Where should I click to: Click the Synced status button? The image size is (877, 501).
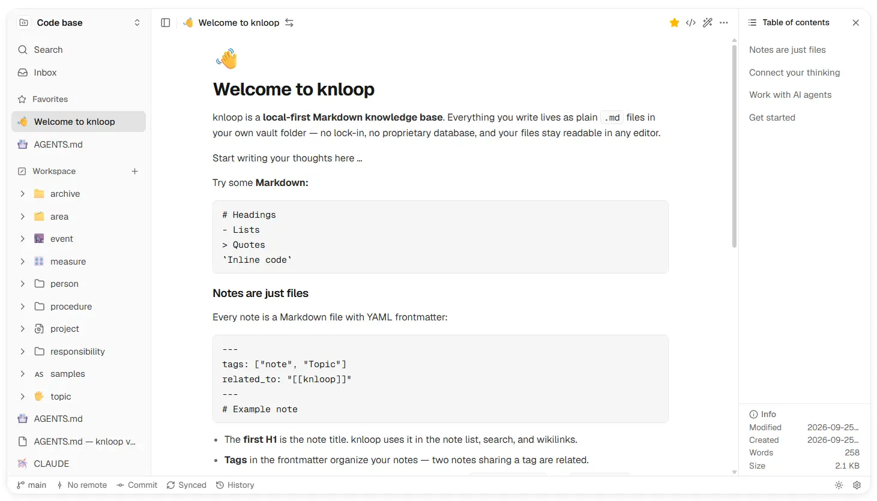point(187,485)
